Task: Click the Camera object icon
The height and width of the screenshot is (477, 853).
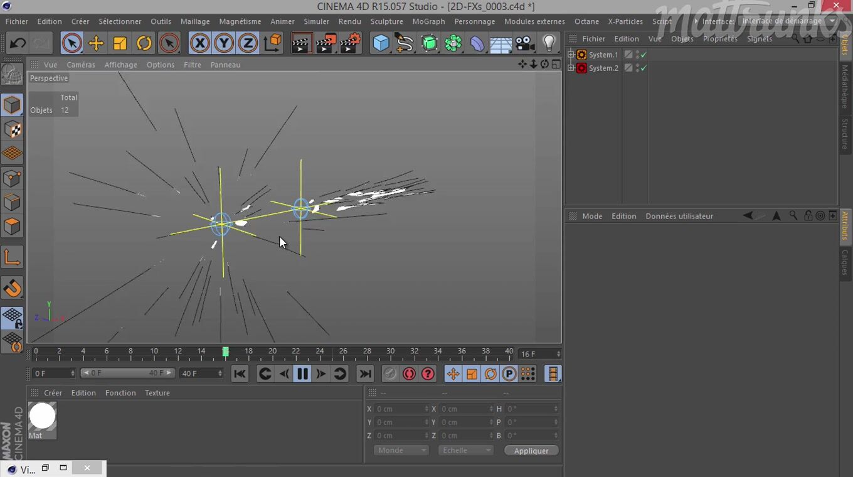Action: point(524,43)
